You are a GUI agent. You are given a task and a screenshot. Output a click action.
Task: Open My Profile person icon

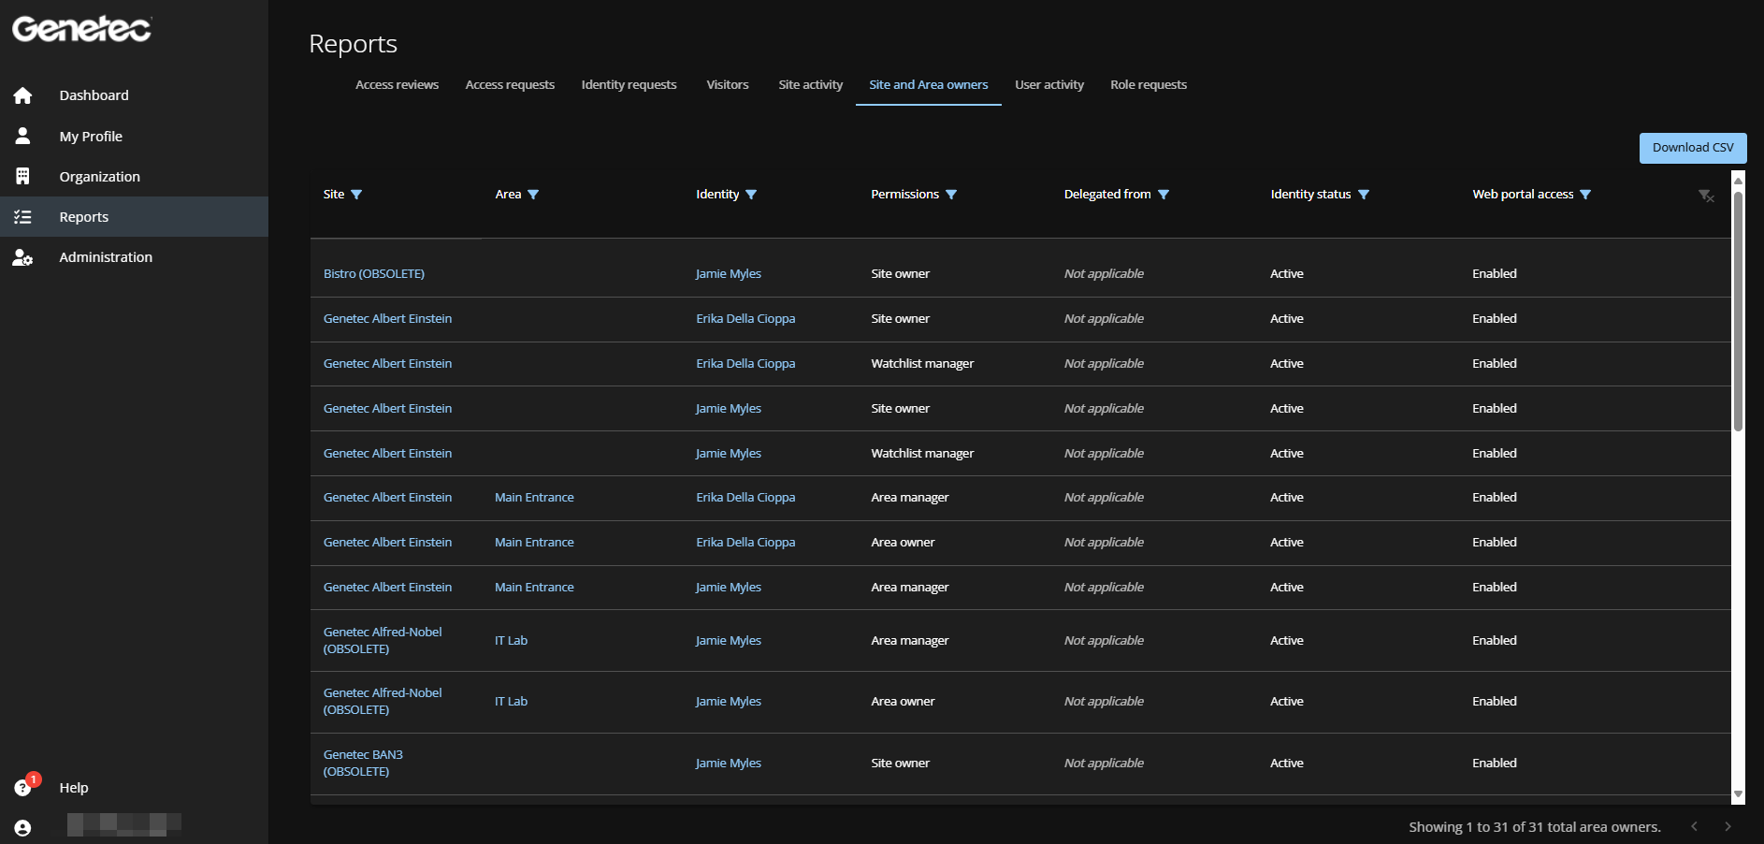22,137
